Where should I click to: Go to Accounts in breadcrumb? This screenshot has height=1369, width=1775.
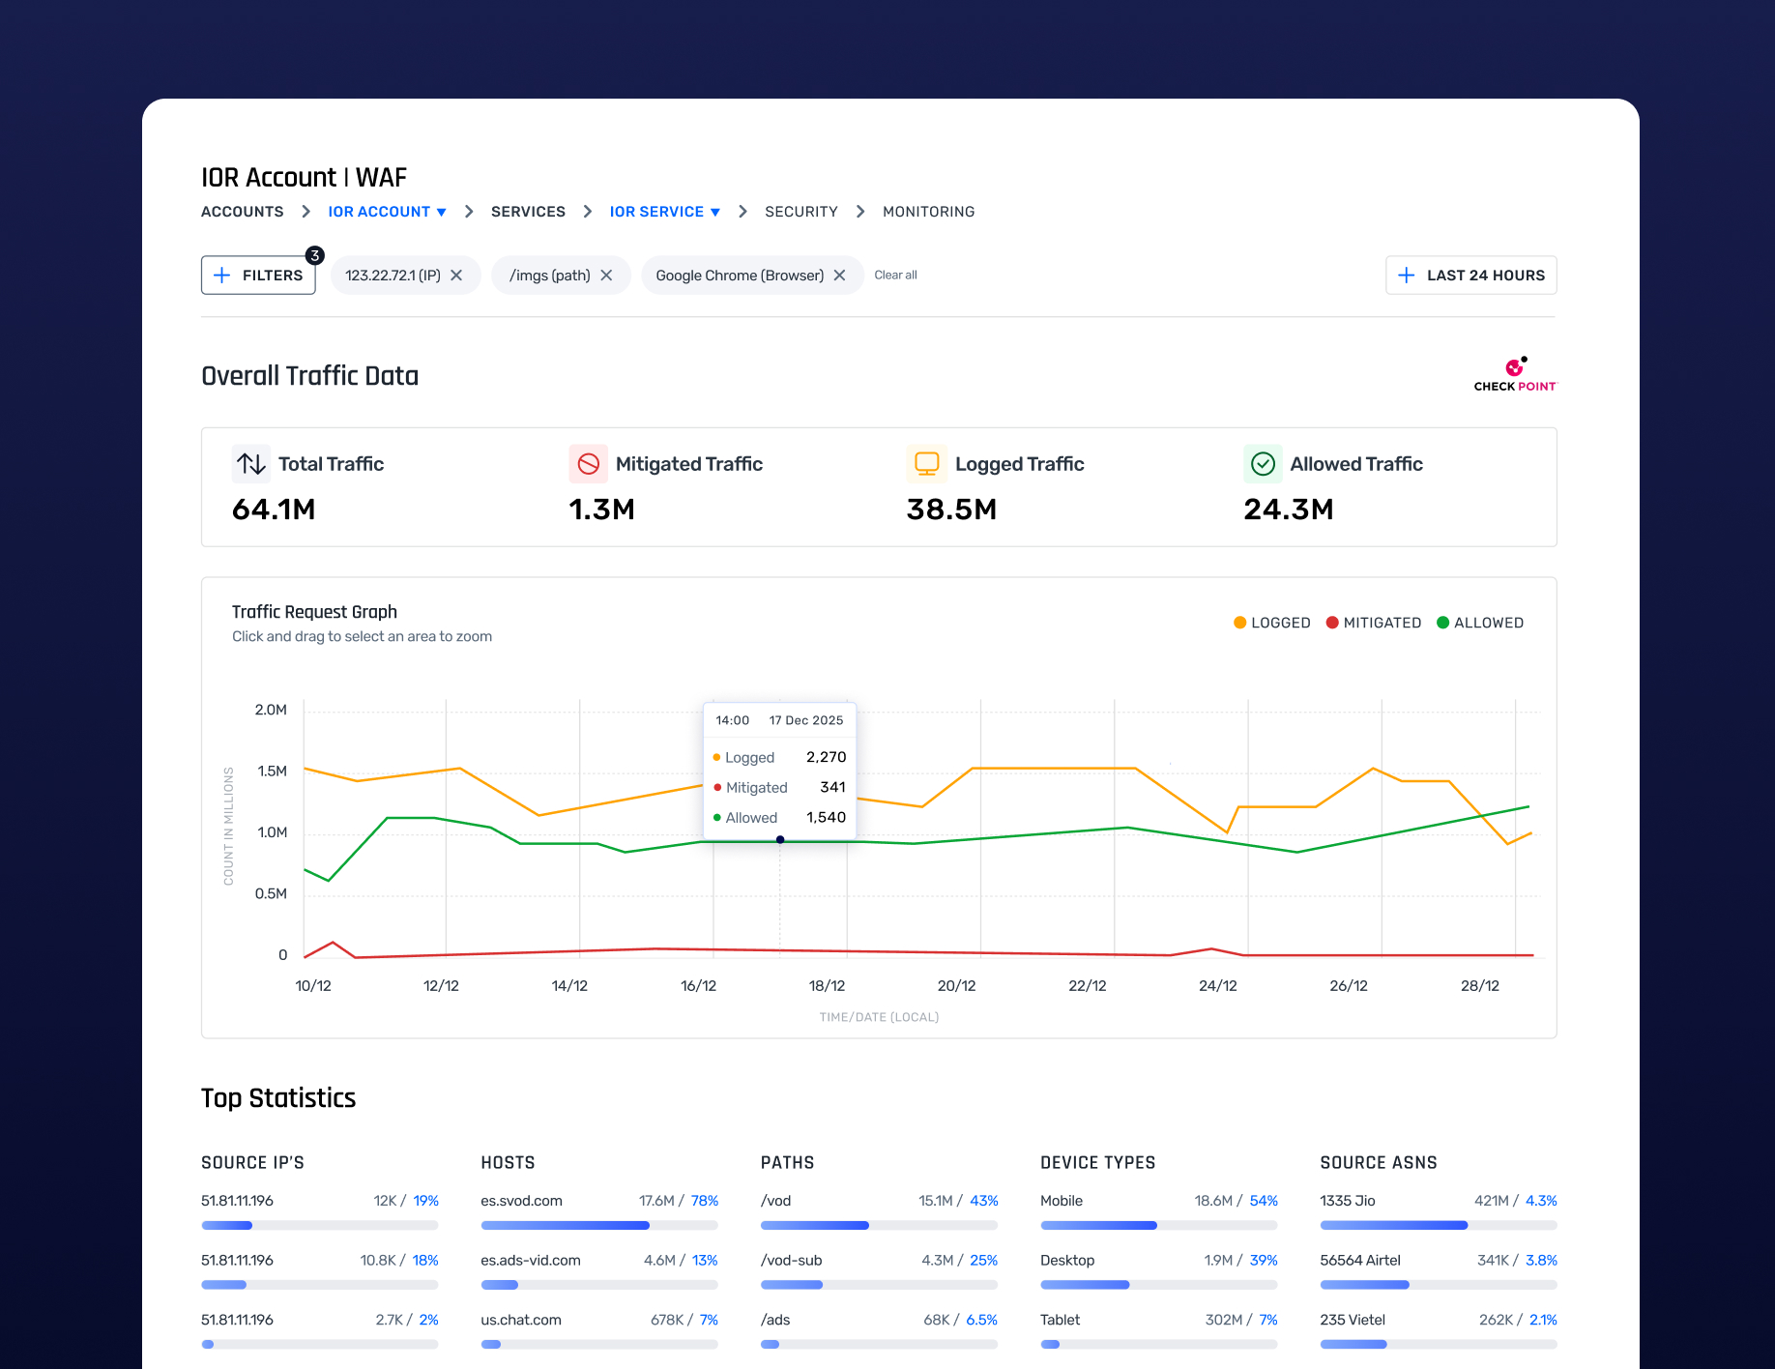coord(242,212)
